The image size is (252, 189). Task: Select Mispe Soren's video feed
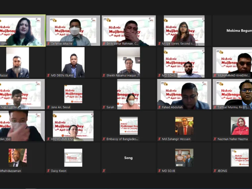[184, 31]
